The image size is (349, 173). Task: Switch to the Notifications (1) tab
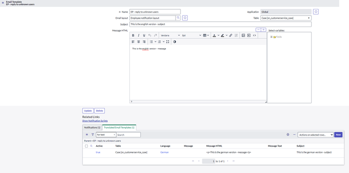click(x=92, y=128)
